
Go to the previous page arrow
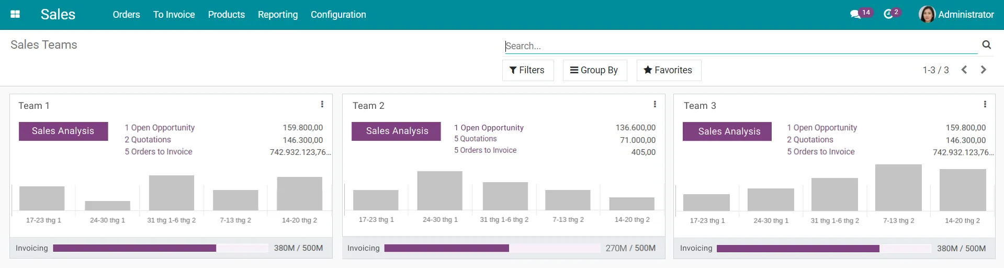pos(964,70)
